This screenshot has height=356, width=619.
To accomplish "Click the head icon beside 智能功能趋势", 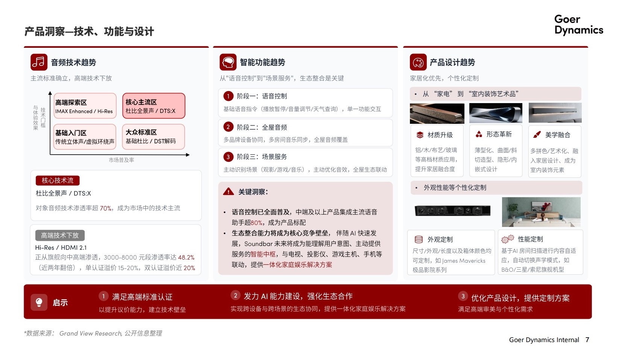I will pos(228,62).
